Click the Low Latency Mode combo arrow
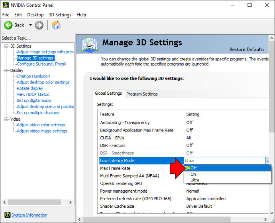This screenshot has width=275, height=223. click(x=267, y=161)
